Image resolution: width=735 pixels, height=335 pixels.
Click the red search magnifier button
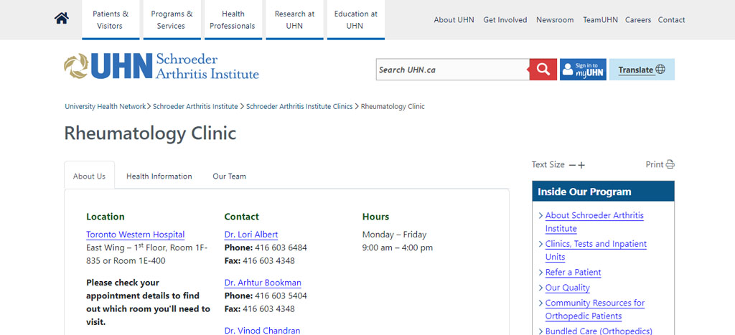[543, 70]
